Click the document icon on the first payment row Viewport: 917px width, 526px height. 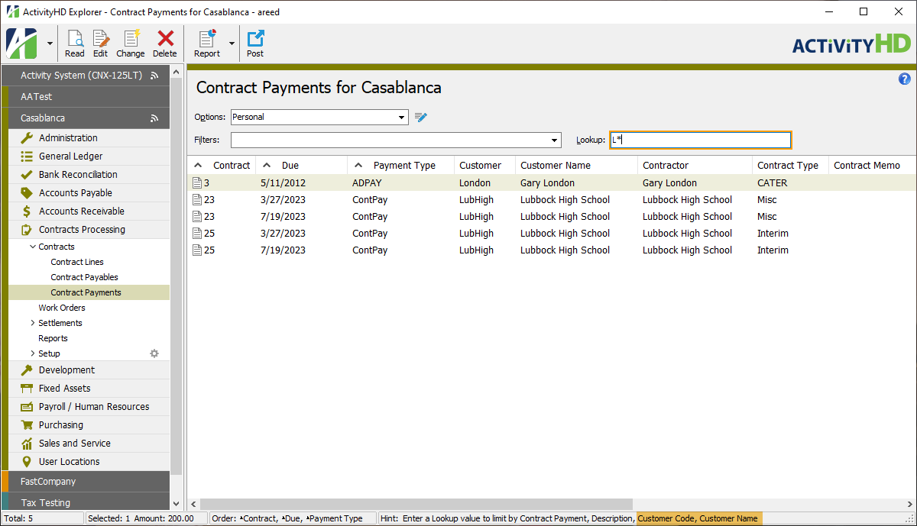point(196,182)
